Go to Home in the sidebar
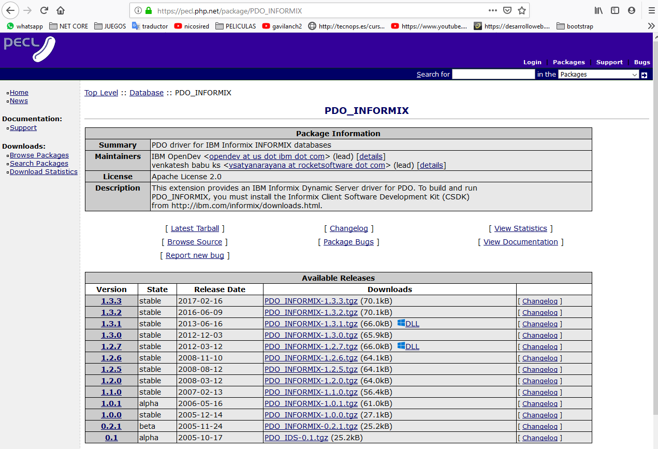The width and height of the screenshot is (658, 449). click(19, 93)
